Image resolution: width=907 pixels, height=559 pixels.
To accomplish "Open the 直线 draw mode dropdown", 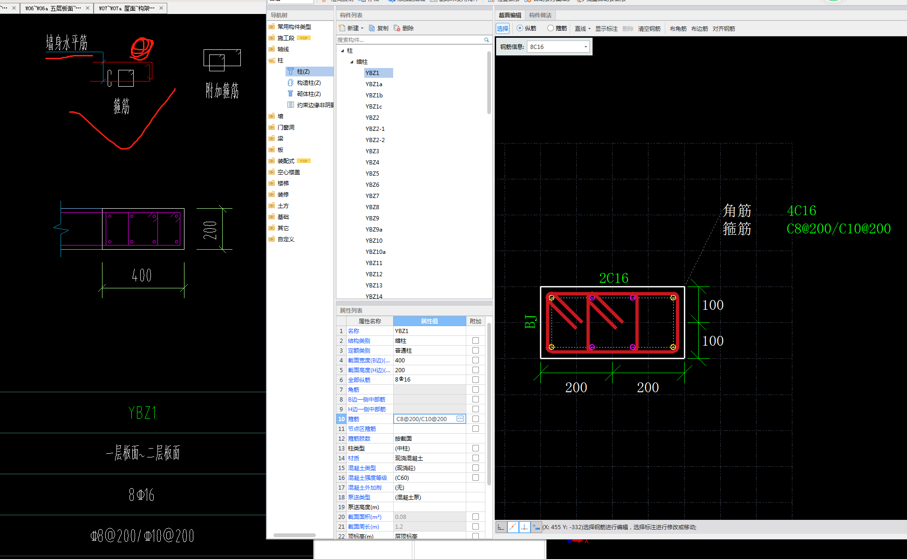I will coord(589,29).
